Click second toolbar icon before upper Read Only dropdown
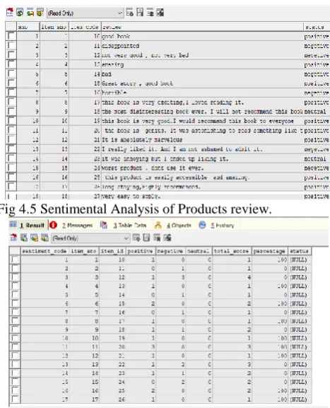Viewport: 330px width, 408px height. point(20,12)
